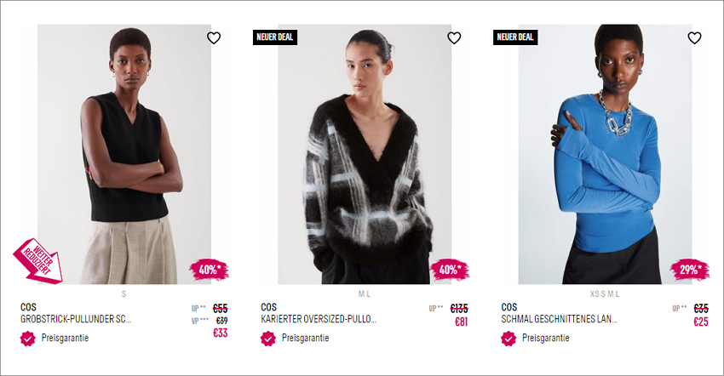Favorite the checkered oversized pullover with heart
The image size is (724, 376).
tap(454, 37)
